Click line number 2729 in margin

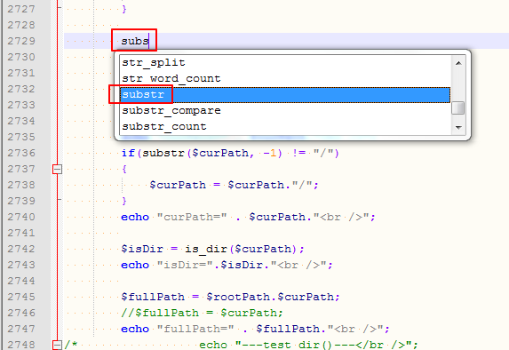coord(21,41)
